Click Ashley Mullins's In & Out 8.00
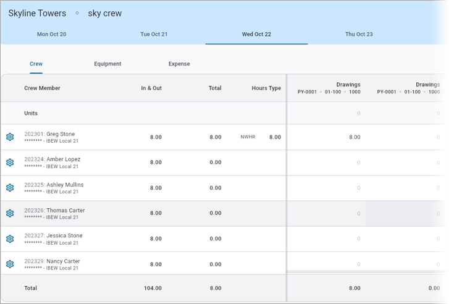Viewport: 449px width, 304px height. pos(156,188)
